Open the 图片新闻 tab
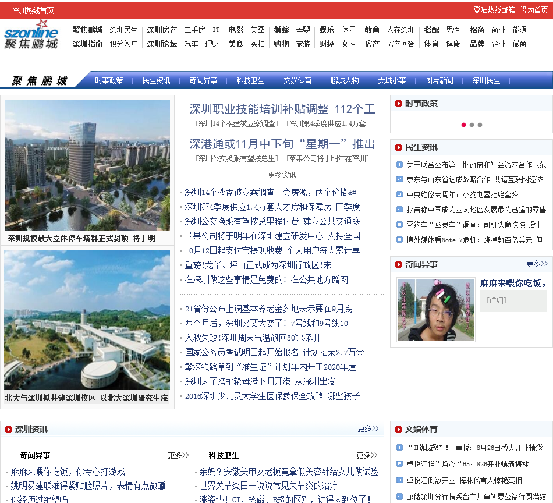This screenshot has width=553, height=503. (x=439, y=80)
